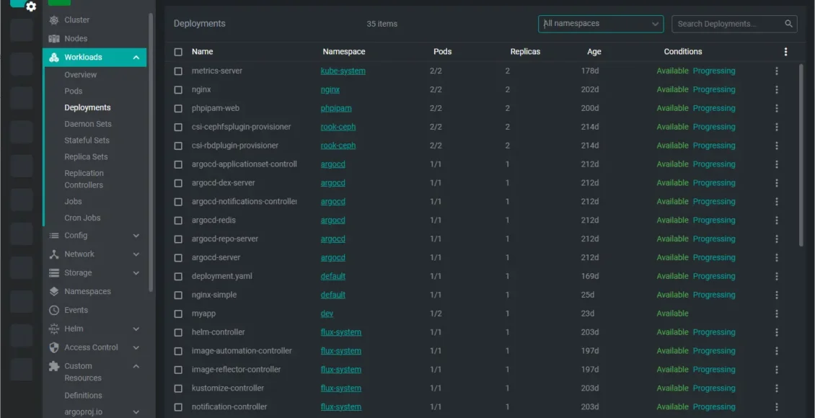Toggle the select-all checkbox in header
Image resolution: width=815 pixels, height=418 pixels.
coord(178,52)
